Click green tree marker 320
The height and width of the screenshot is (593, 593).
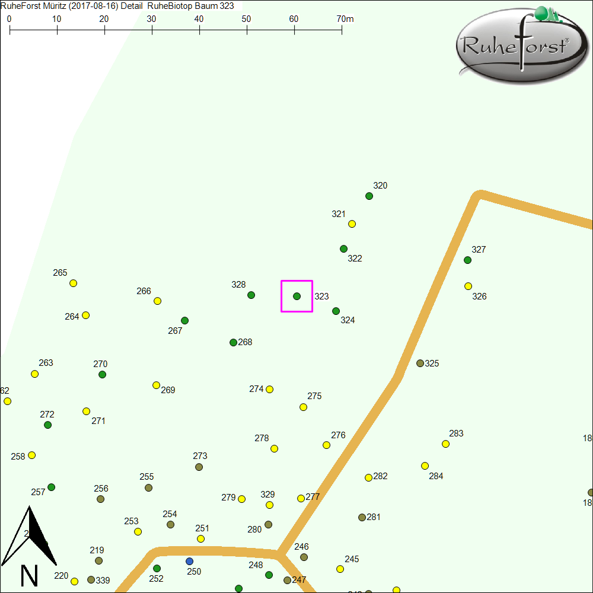coord(369,196)
